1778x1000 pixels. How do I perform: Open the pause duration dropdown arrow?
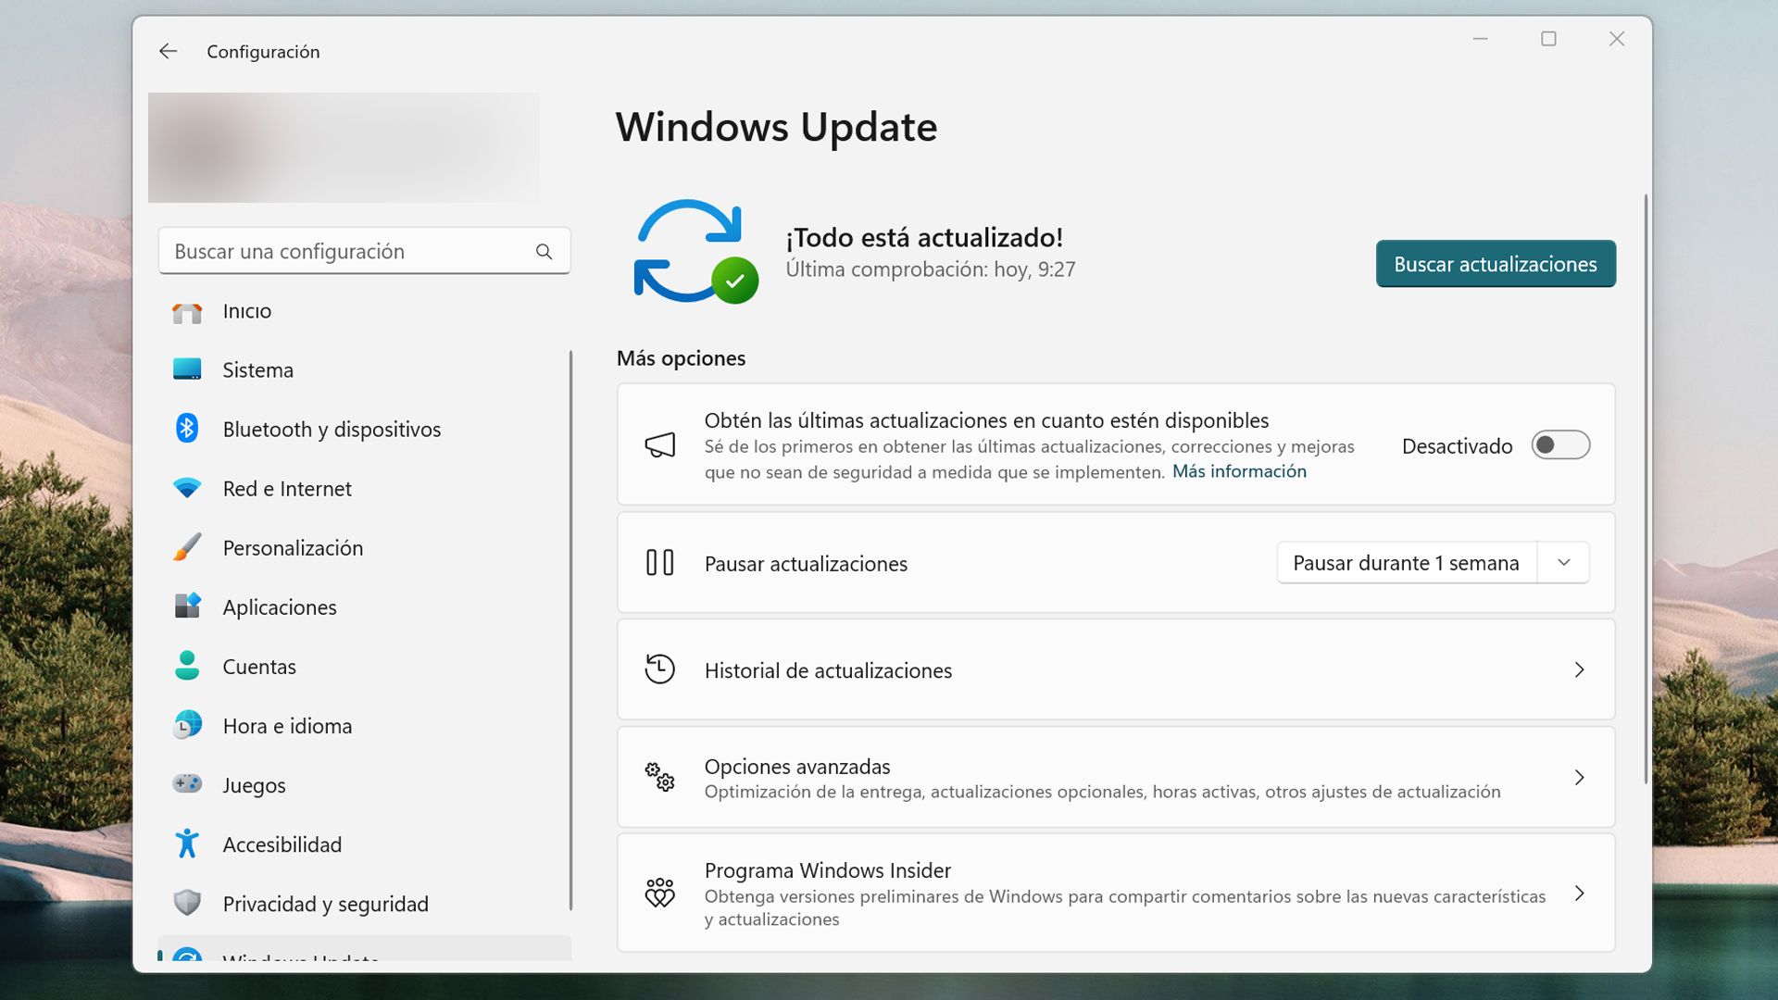click(x=1564, y=563)
